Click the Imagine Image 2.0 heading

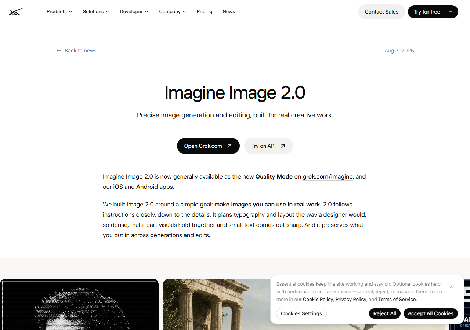[235, 92]
